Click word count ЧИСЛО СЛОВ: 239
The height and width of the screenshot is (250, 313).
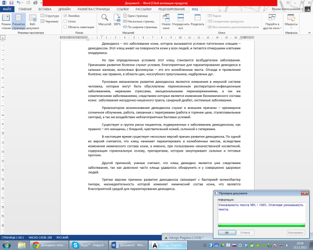click(40, 238)
